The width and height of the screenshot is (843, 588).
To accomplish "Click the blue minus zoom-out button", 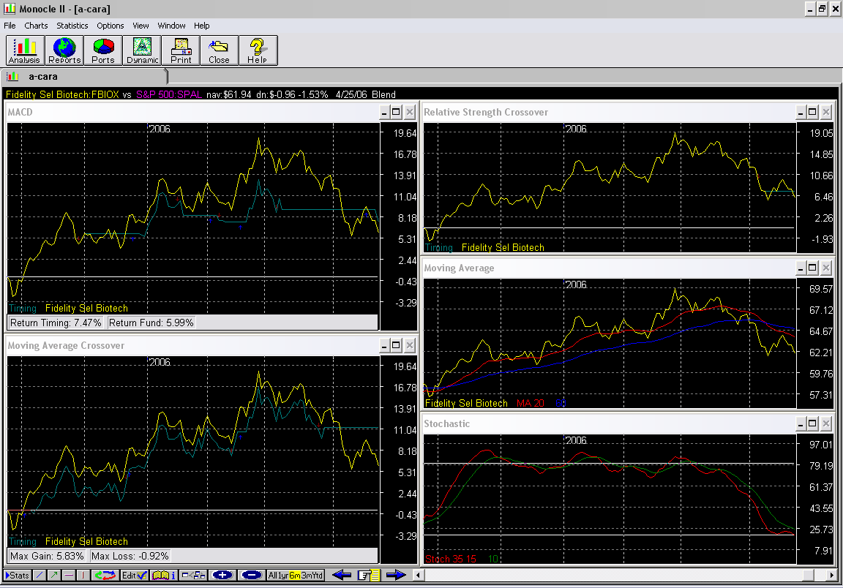I will click(x=251, y=576).
